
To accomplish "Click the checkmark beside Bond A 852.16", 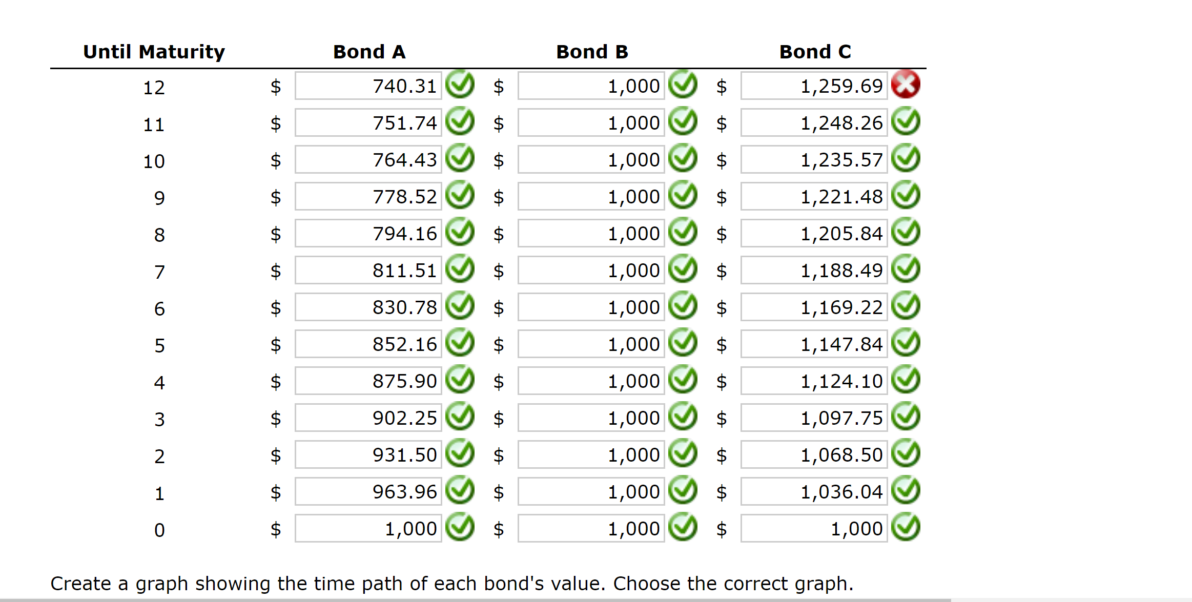I will coord(460,343).
